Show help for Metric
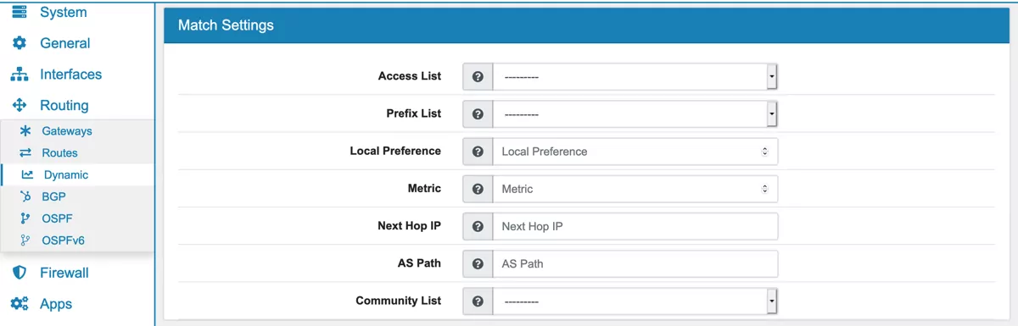The width and height of the screenshot is (1018, 326). point(478,189)
